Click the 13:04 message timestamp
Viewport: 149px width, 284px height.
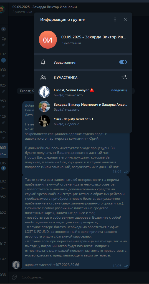click(x=117, y=172)
